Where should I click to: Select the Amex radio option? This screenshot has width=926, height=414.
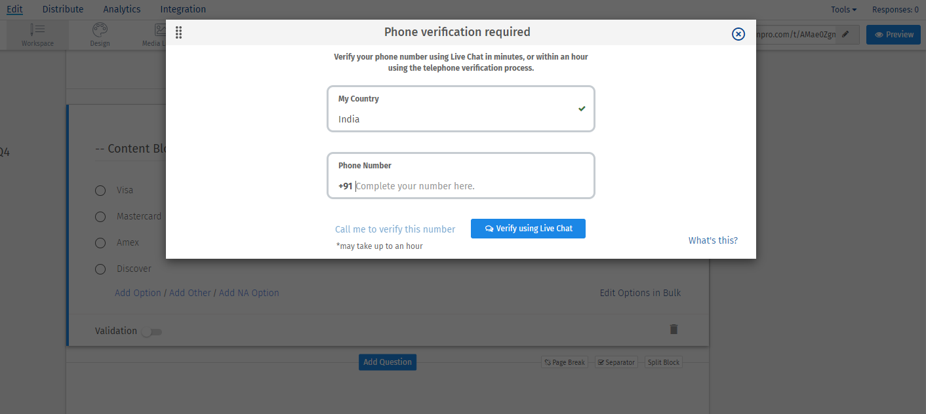100,242
